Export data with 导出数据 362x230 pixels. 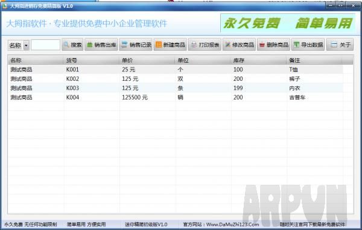click(308, 45)
